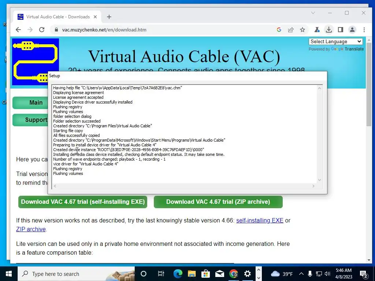Open the Chrome Labs flask icon

tap(317, 30)
